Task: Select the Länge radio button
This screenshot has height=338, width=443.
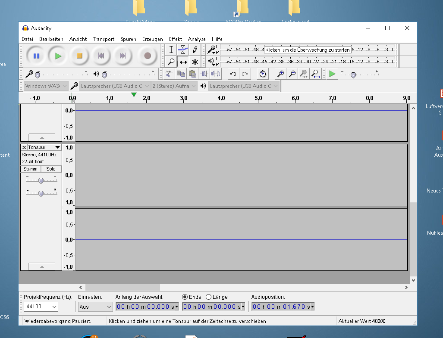Action: (208, 297)
